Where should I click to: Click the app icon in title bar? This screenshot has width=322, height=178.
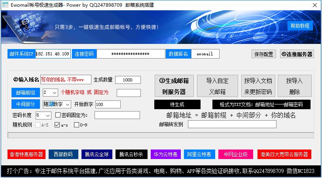[x=5, y=5]
